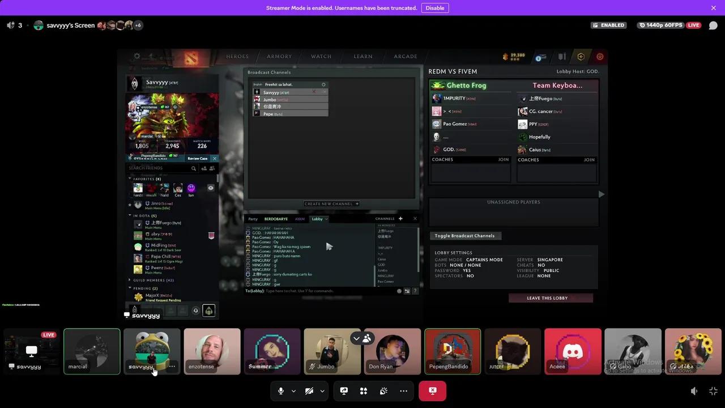Select Don Ryan's participant tile
The image size is (725, 408).
tap(392, 351)
